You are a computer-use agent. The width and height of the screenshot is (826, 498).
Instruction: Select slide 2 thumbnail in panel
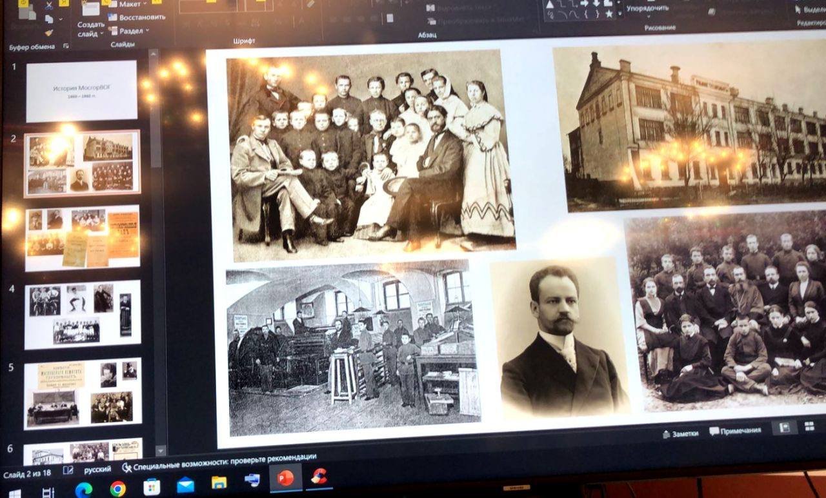click(x=82, y=164)
